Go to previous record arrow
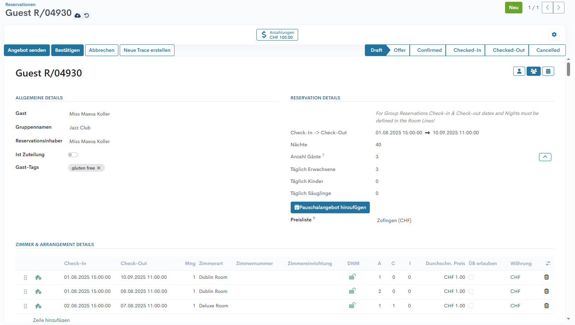 coord(547,7)
